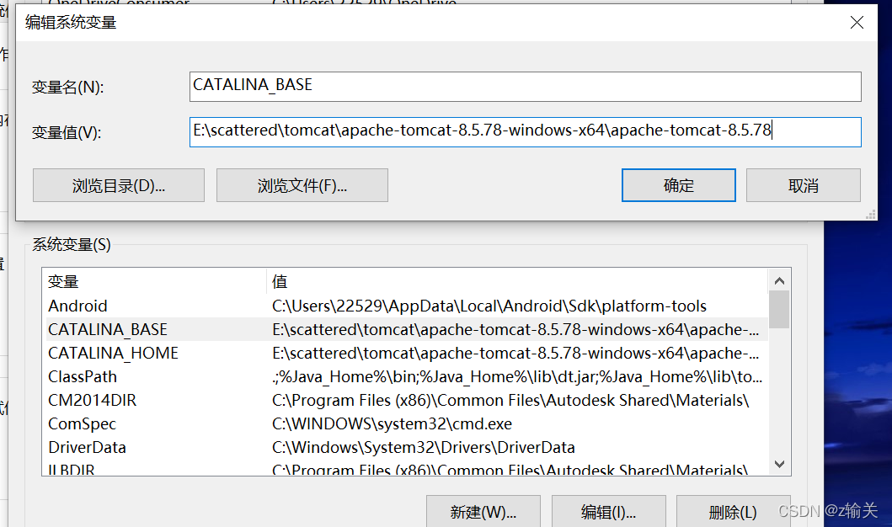Click 删除(L) under system variables
The width and height of the screenshot is (892, 527).
pyautogui.click(x=733, y=512)
